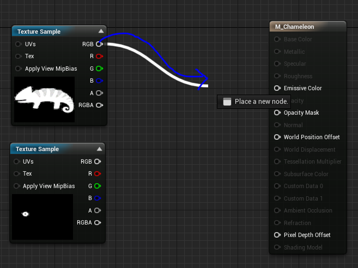This screenshot has width=358, height=268.
Task: Click UVs input pin of top Texture Sample
Action: click(x=19, y=44)
